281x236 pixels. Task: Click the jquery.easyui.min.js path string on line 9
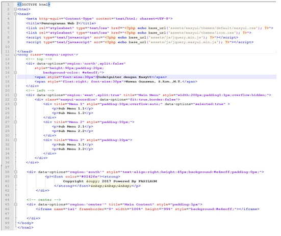(184, 42)
